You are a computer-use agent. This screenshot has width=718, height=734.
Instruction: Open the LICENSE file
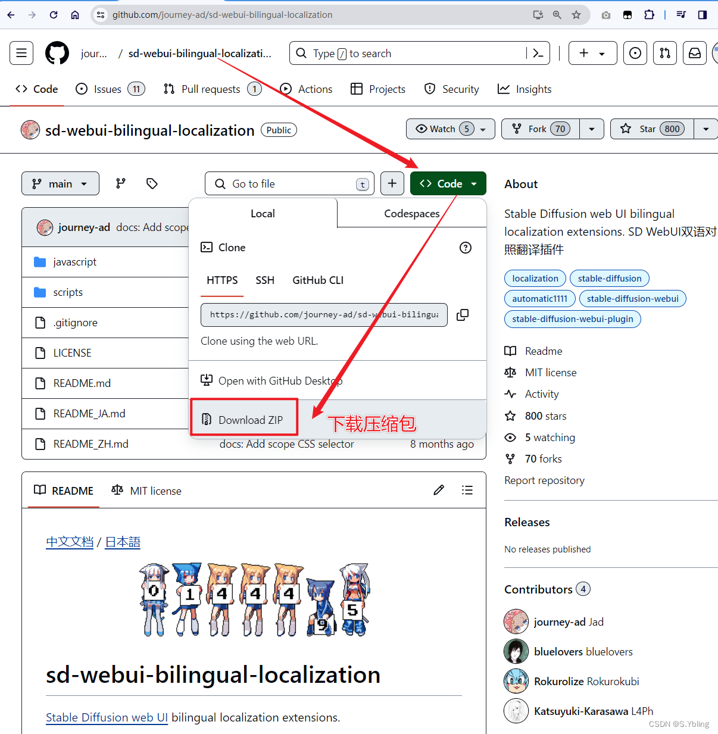tap(72, 353)
